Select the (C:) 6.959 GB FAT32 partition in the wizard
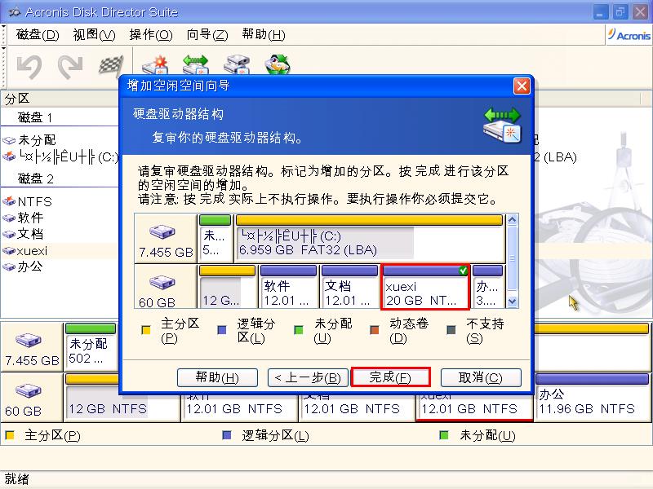The height and width of the screenshot is (489, 653). [x=369, y=238]
